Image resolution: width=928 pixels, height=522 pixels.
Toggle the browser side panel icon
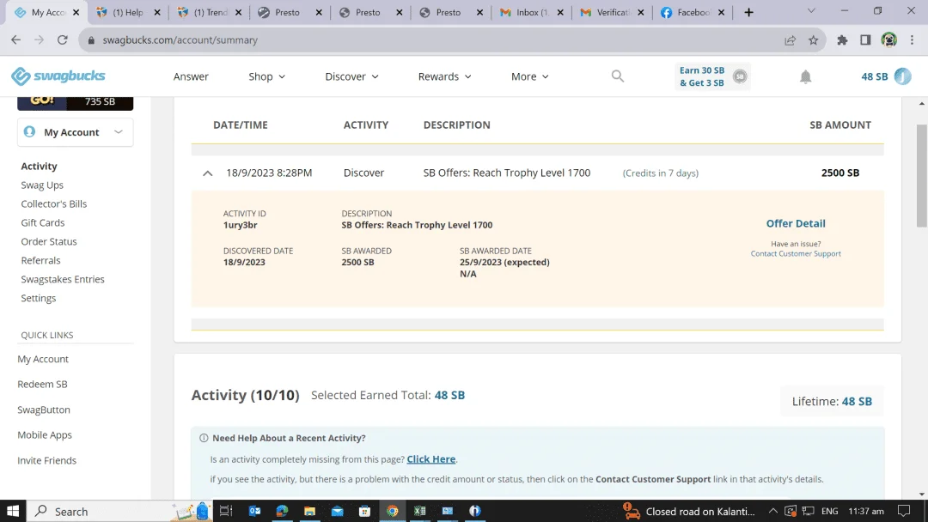click(x=865, y=40)
